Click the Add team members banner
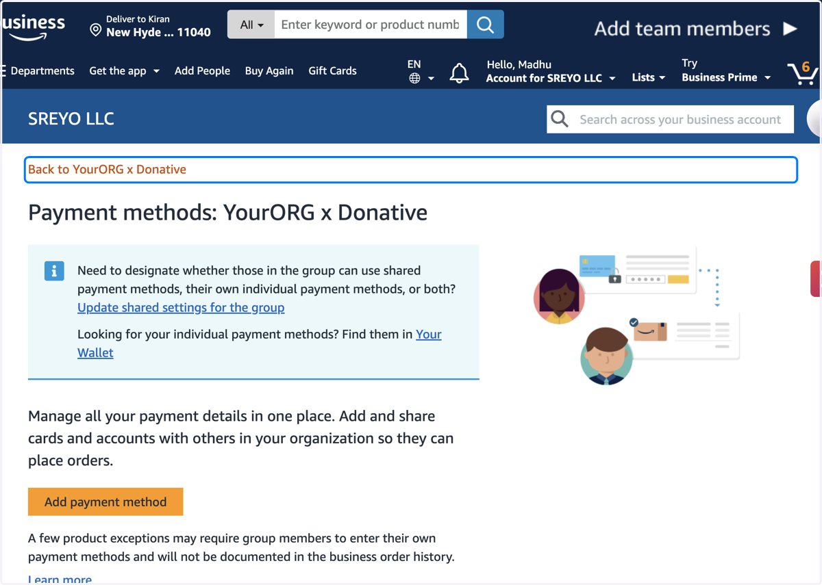The image size is (822, 585). [695, 29]
